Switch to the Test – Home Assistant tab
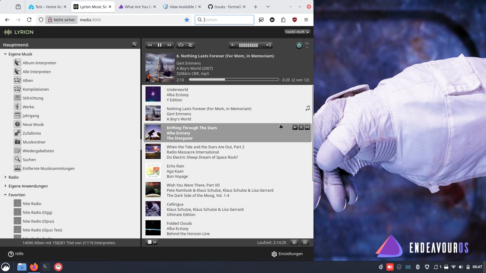 pos(47,7)
